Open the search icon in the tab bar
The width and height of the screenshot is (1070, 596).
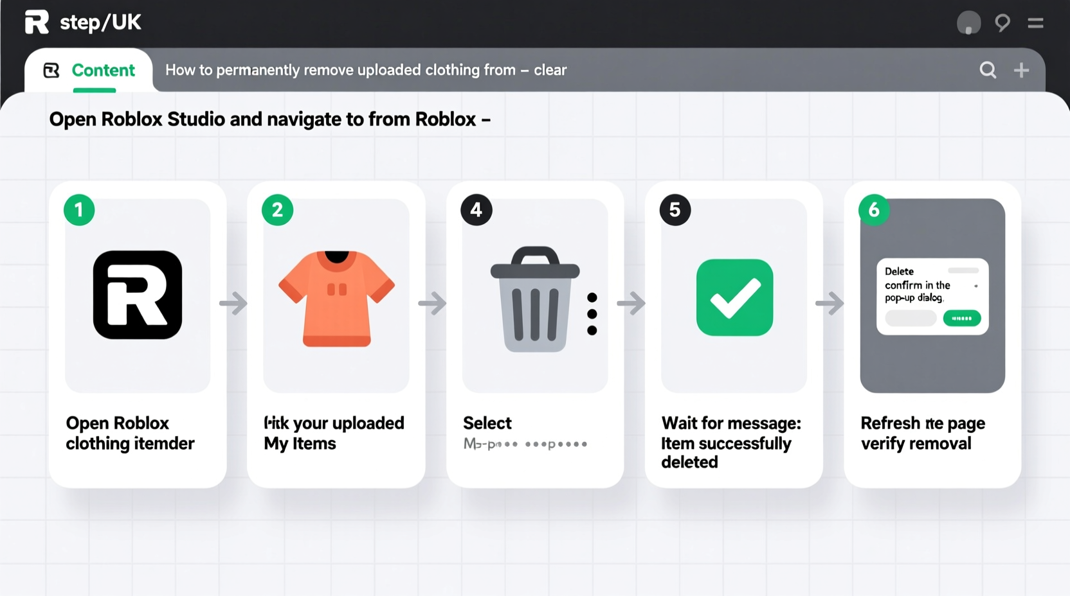pos(988,70)
